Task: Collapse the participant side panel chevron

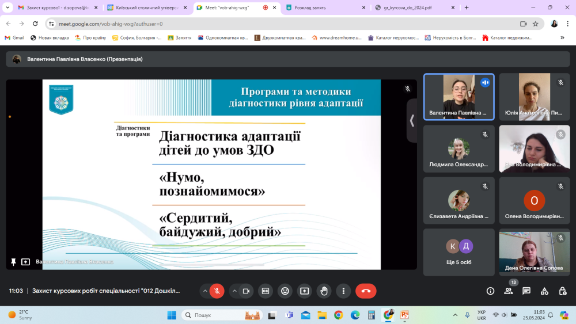Action: click(x=412, y=121)
